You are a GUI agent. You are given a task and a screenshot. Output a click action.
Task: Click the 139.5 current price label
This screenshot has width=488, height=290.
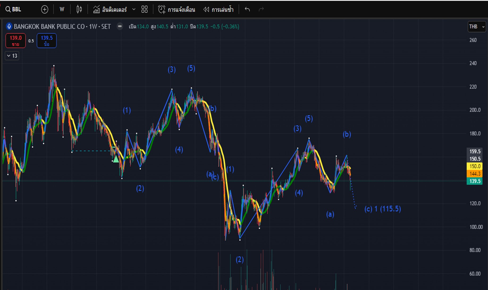coord(475,181)
